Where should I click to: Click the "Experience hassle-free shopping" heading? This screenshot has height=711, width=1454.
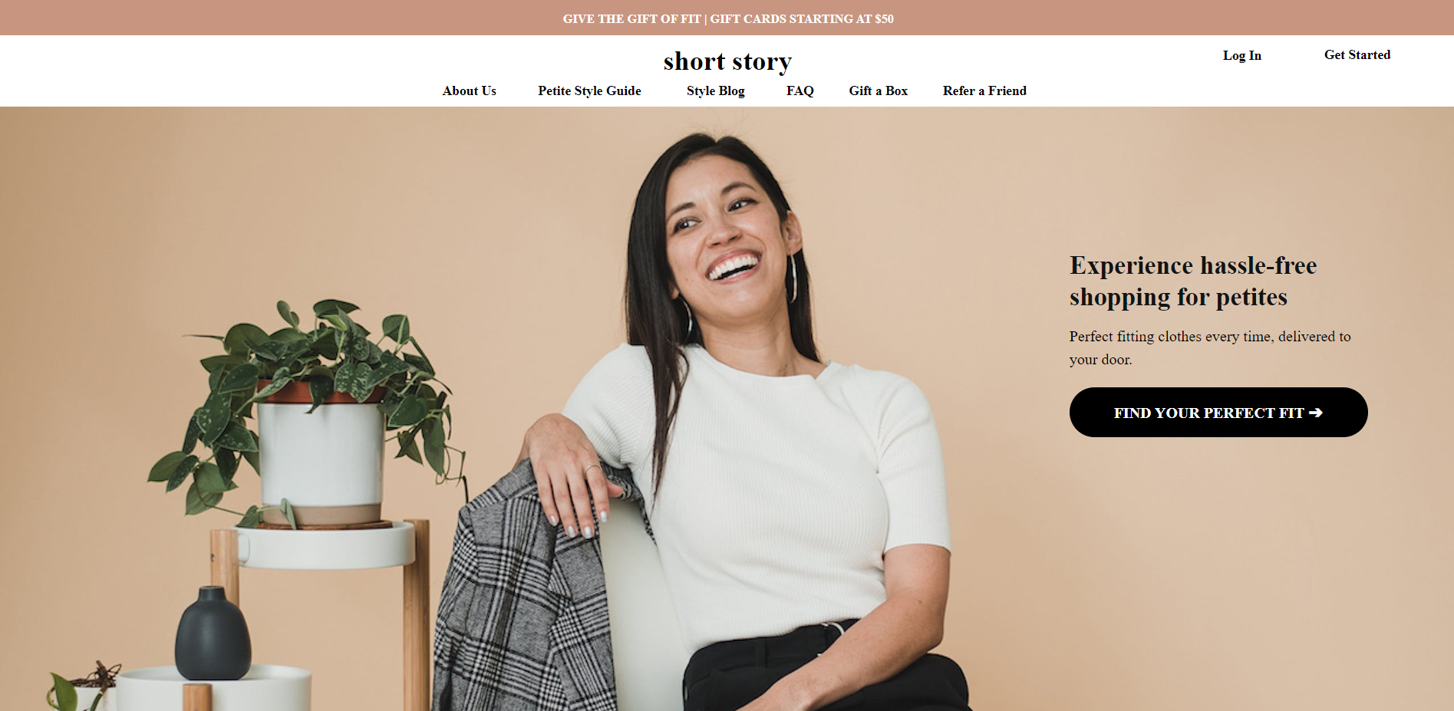coord(1193,281)
